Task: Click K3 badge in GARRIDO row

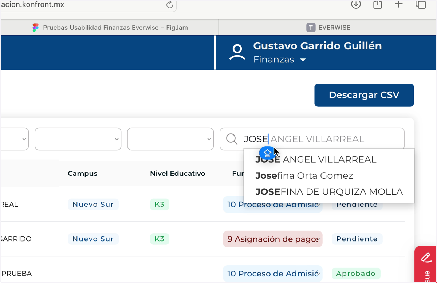Action: pyautogui.click(x=160, y=239)
